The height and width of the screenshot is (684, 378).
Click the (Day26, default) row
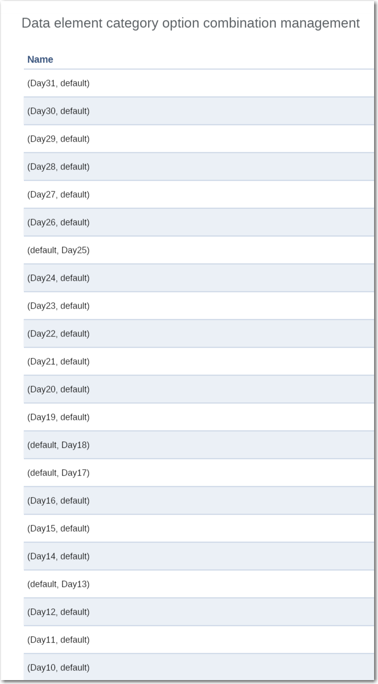tap(58, 223)
